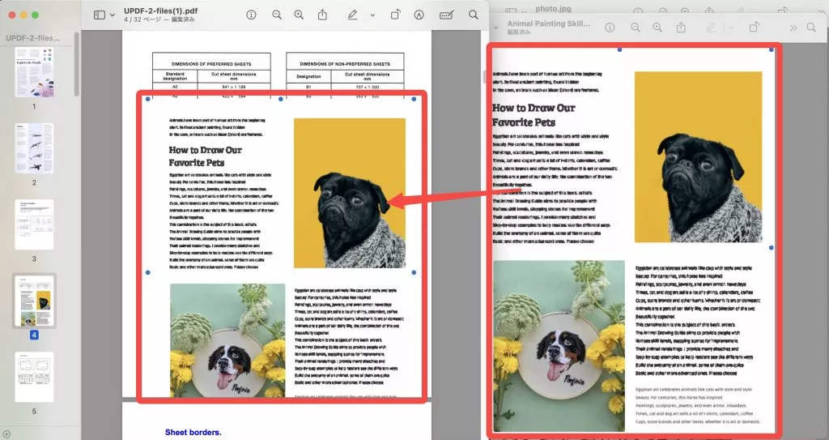829x440 pixels.
Task: Rotate the page in Animal Painting Skill window
Action: 754,27
